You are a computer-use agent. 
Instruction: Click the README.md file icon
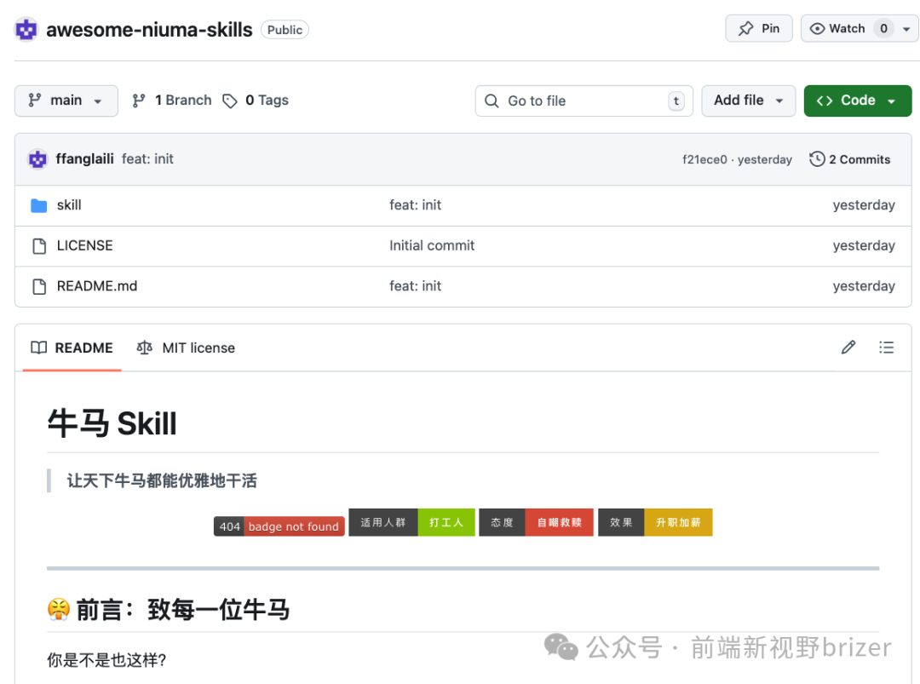38,286
